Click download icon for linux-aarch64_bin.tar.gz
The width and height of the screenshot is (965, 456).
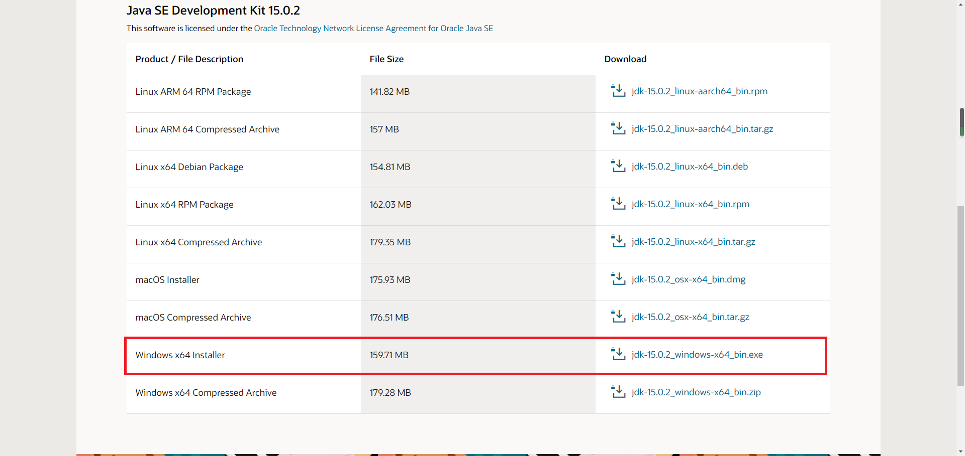tap(618, 128)
